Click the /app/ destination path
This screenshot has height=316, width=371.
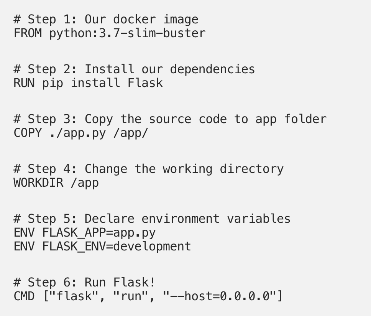tap(131, 133)
